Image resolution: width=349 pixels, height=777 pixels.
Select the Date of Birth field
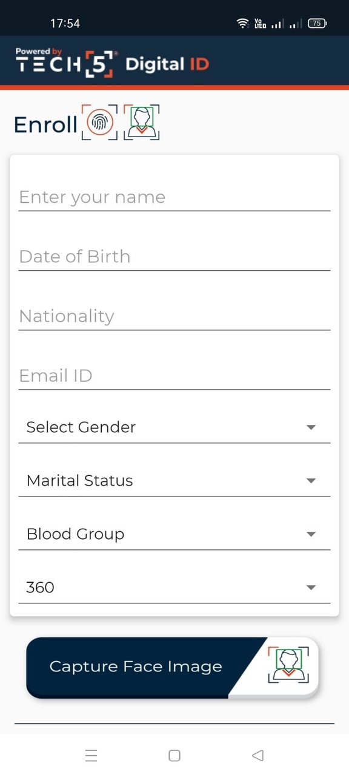tap(174, 256)
